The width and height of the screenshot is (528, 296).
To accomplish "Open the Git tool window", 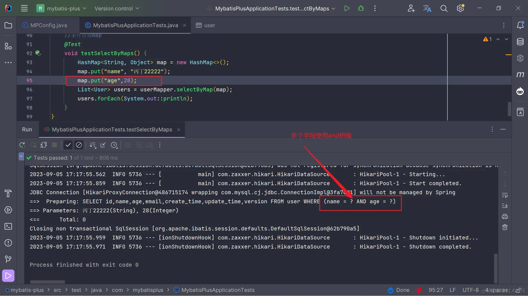I will [x=8, y=259].
